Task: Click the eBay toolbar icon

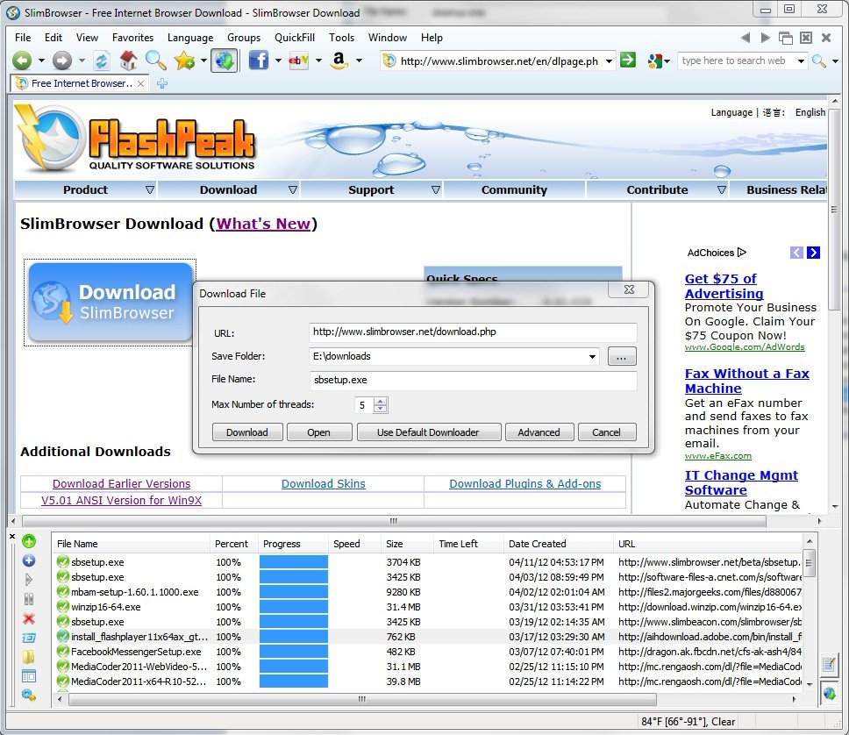Action: 298,61
